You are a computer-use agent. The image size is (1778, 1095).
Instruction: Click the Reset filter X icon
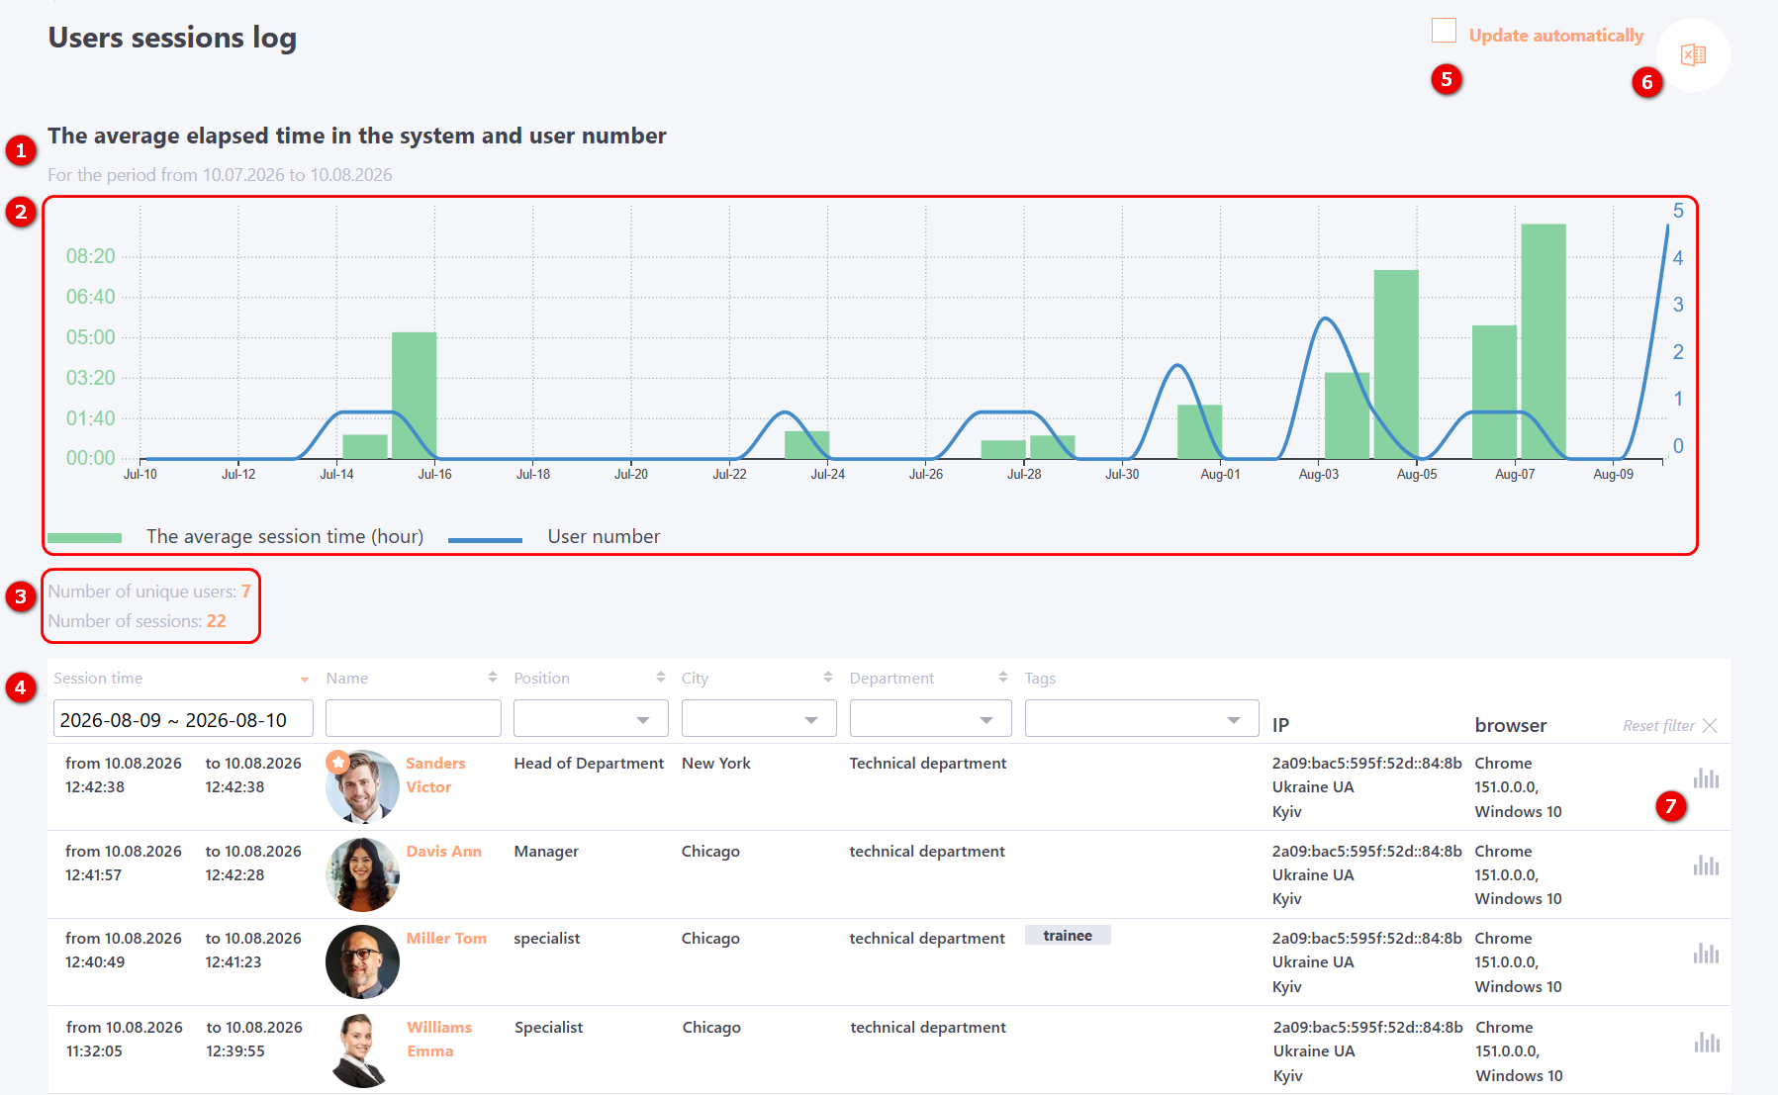(1710, 726)
